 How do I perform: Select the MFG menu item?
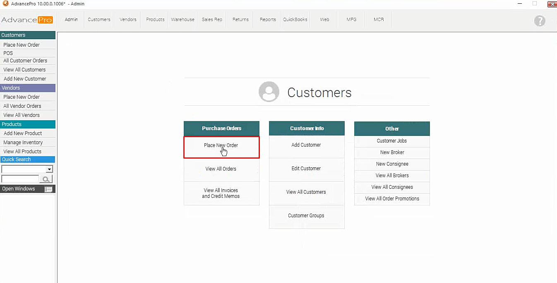pyautogui.click(x=351, y=19)
